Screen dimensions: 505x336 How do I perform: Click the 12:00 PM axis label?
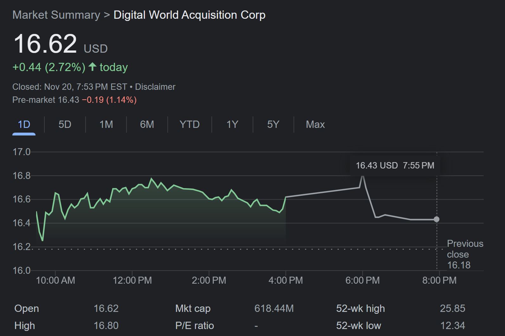pos(132,280)
